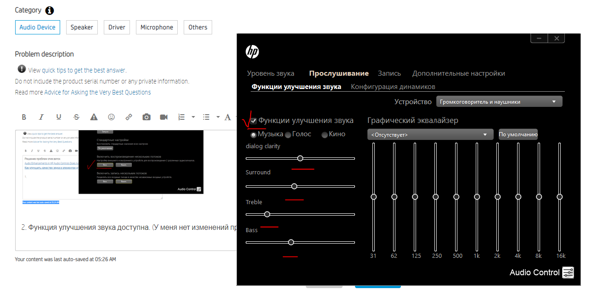Toggle italic formatting in the editor toolbar
597x295 pixels.
point(41,117)
